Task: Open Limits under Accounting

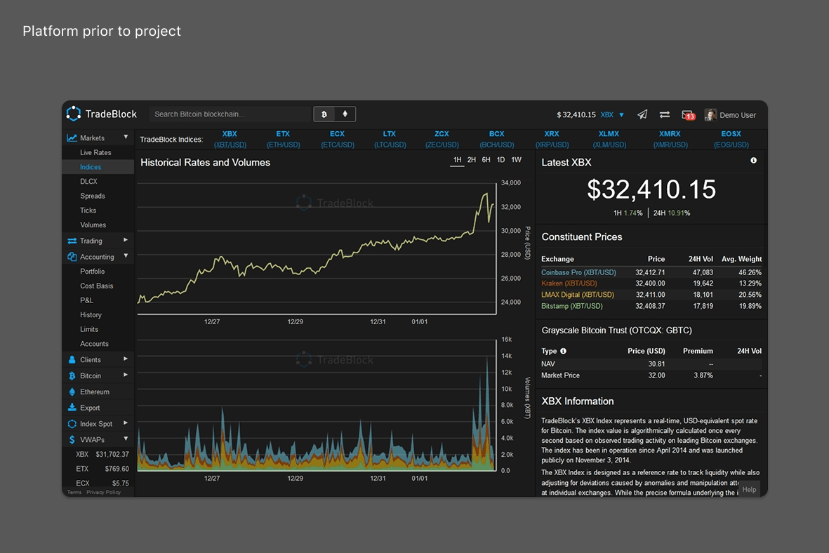Action: [x=89, y=329]
